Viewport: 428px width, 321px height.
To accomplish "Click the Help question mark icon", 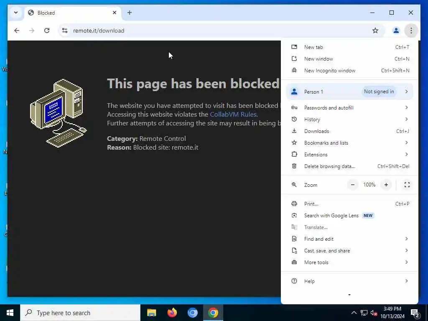I will tap(294, 281).
